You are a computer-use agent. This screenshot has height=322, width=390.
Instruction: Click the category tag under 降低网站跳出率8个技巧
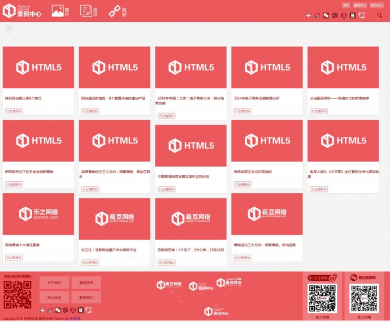(x=14, y=111)
